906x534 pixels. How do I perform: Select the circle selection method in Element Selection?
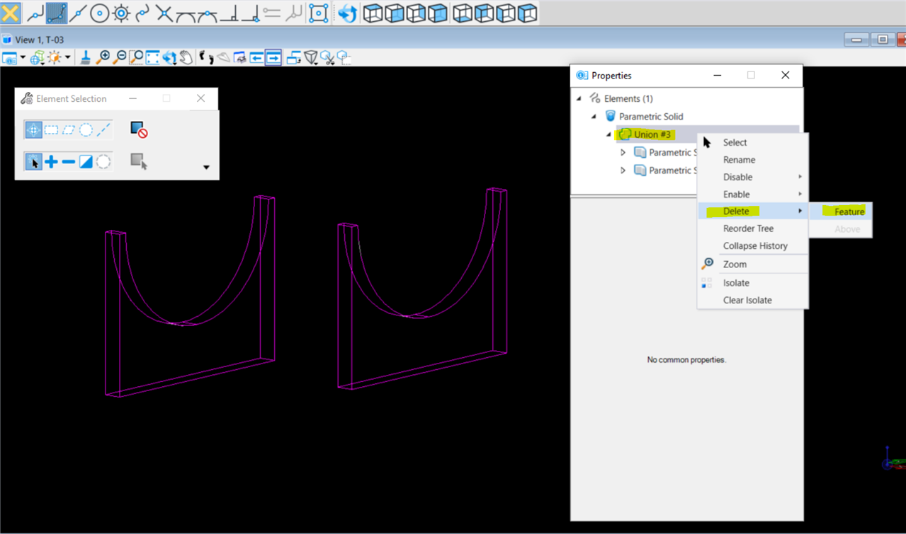pos(85,129)
